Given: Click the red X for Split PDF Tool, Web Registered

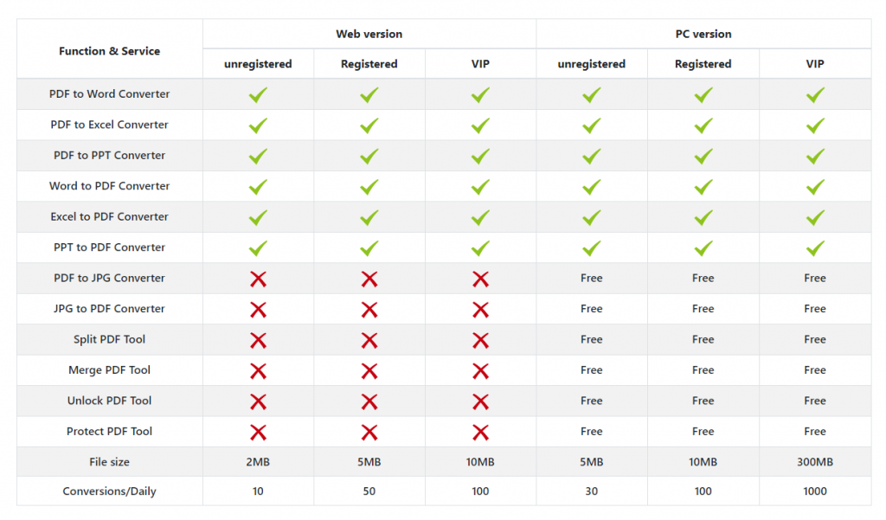Looking at the screenshot, I should [x=369, y=340].
